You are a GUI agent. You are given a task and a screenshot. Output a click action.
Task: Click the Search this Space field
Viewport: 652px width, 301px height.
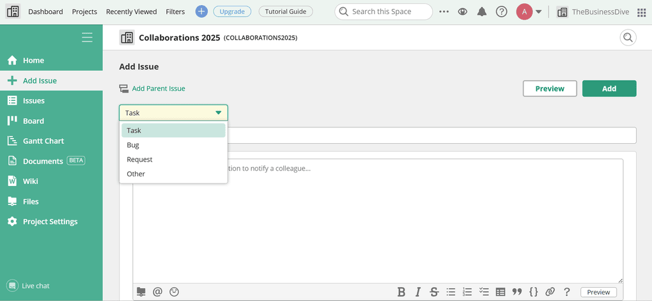[384, 12]
